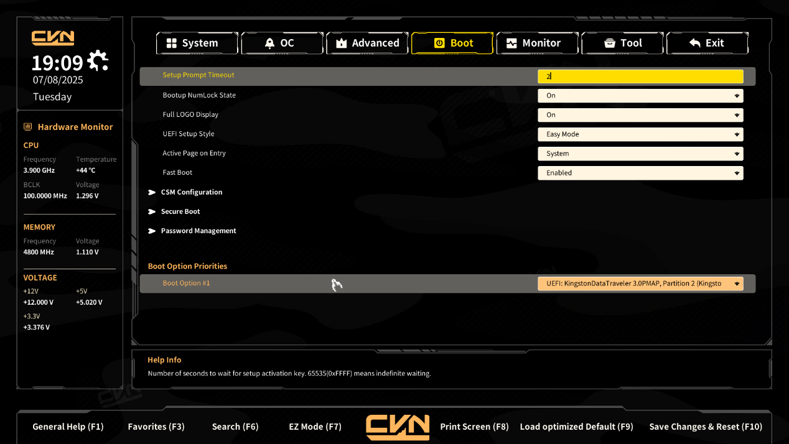
Task: Open Favorites (F3)
Action: point(156,427)
